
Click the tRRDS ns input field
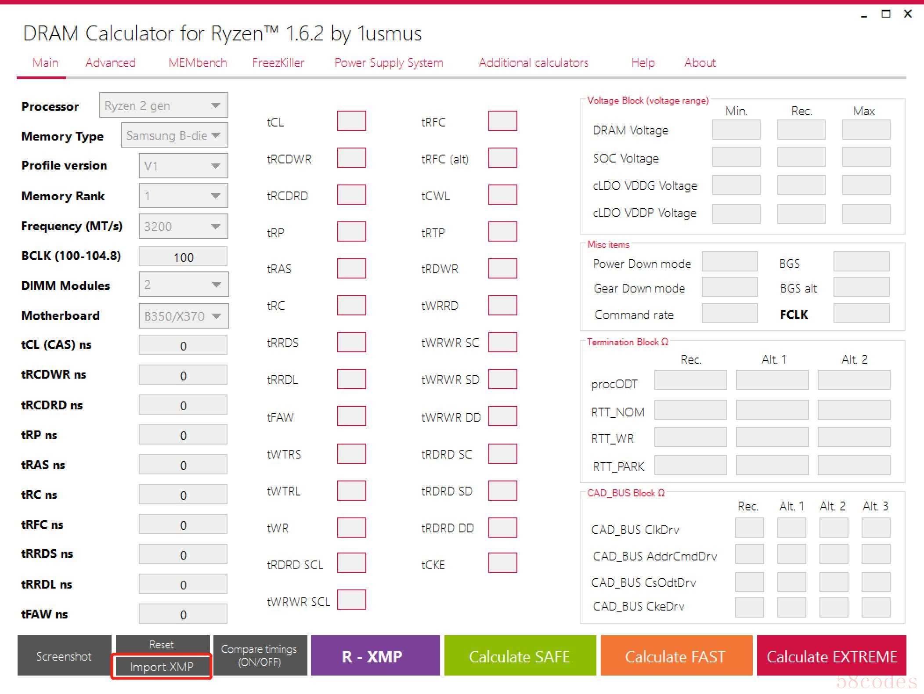pos(183,554)
